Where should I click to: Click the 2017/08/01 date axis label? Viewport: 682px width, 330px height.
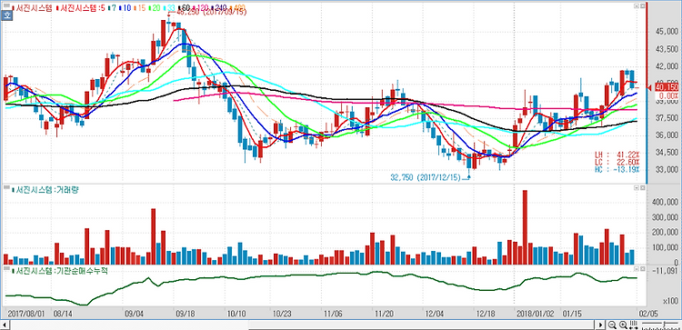tap(27, 313)
